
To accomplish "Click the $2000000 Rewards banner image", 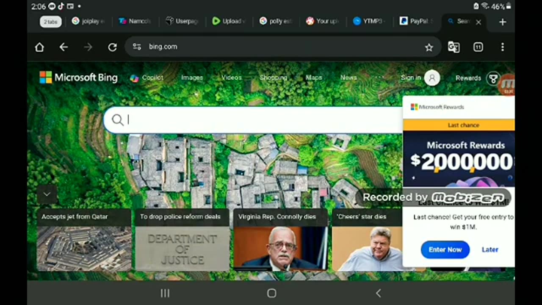I will coord(459,159).
